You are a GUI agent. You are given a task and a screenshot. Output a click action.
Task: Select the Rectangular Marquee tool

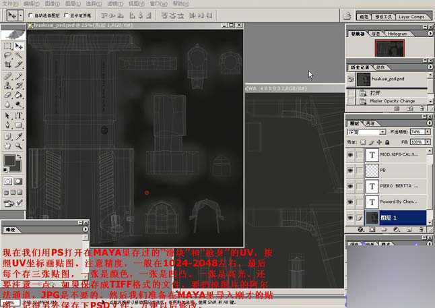[8, 46]
